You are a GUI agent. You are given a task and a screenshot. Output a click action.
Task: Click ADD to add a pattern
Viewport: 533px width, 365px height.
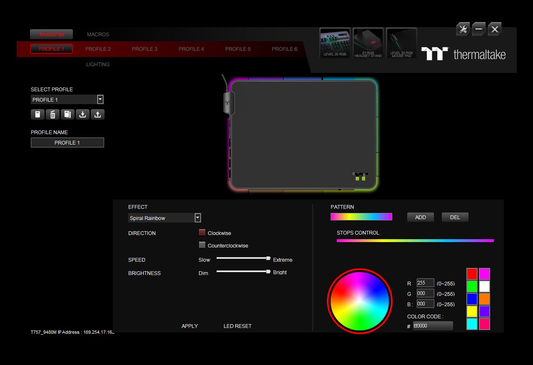pos(420,217)
